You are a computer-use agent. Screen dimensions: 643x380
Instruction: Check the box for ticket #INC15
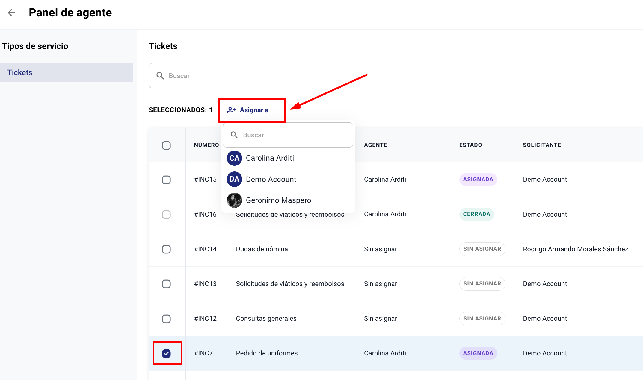[166, 180]
